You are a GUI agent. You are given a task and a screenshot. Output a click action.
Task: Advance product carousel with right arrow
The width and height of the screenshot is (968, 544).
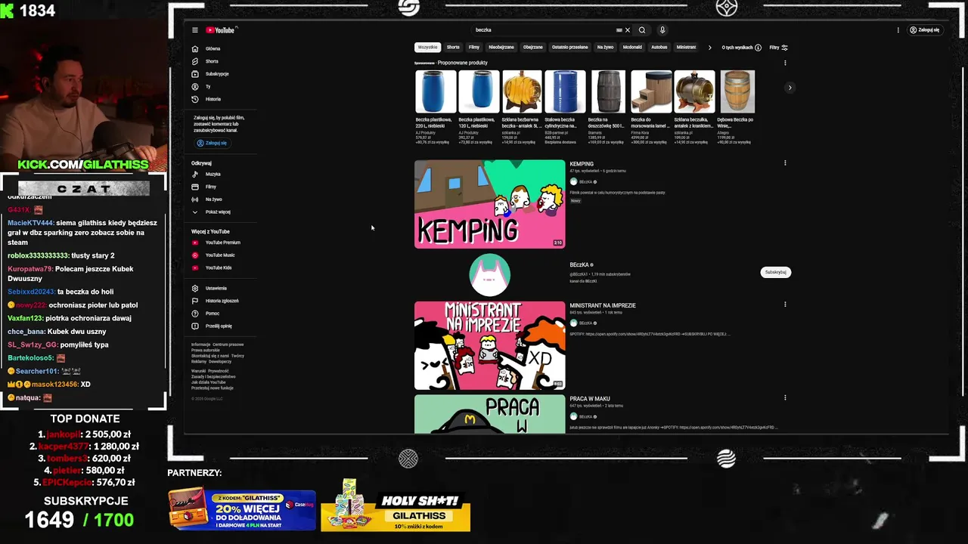click(x=790, y=88)
